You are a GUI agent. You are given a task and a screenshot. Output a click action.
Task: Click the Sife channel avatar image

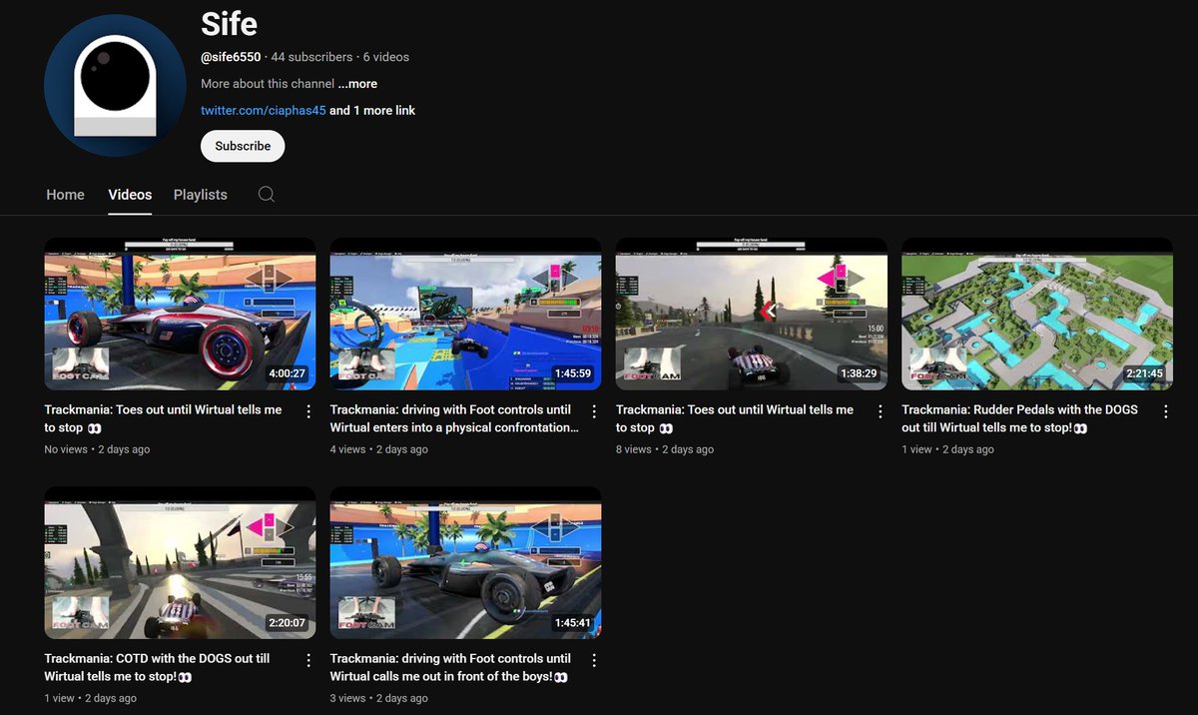(115, 86)
